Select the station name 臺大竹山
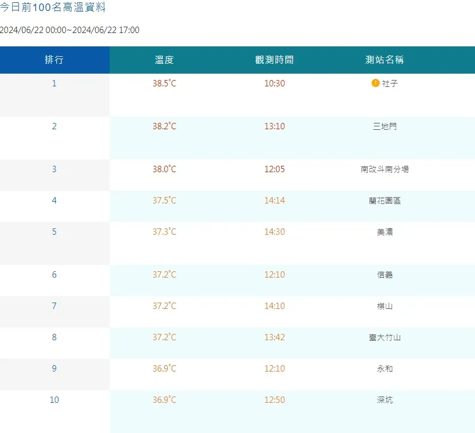Image resolution: width=475 pixels, height=433 pixels. pos(385,337)
